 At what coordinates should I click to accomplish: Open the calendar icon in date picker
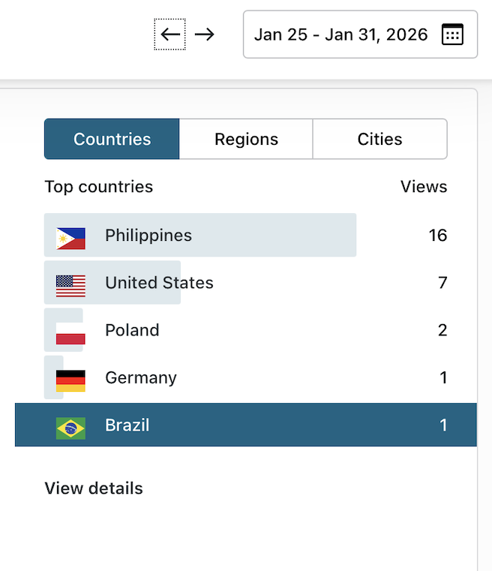452,35
